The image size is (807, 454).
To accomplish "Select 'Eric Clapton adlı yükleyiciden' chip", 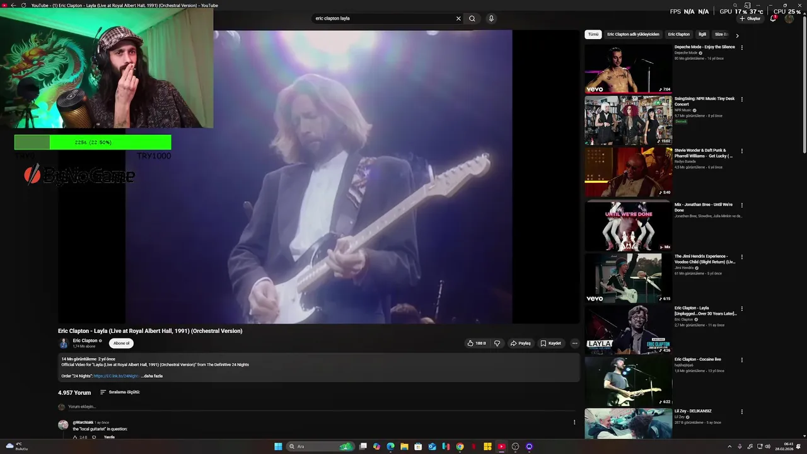I will [633, 34].
